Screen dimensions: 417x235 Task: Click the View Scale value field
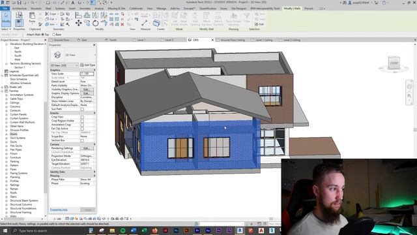point(87,74)
